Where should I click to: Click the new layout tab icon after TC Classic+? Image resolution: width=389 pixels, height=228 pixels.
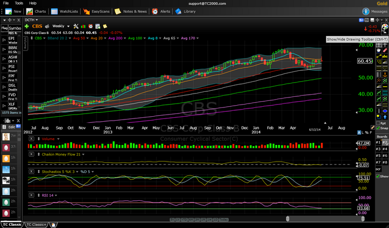[53, 225]
